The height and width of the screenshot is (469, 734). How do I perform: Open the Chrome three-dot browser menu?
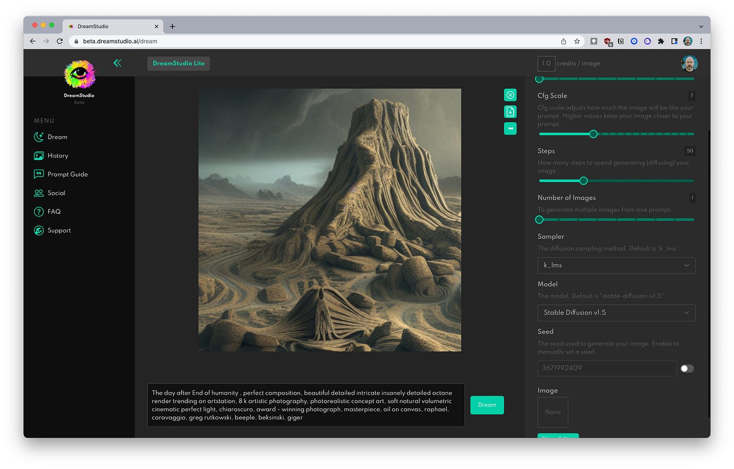[x=701, y=41]
